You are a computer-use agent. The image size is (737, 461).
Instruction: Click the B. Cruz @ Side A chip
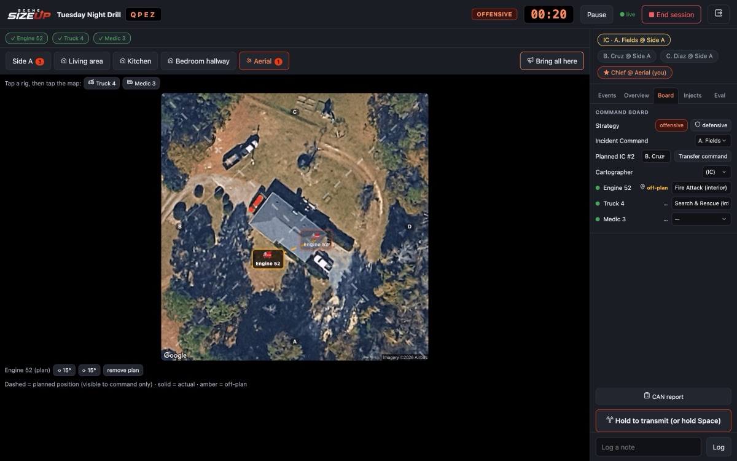click(x=626, y=56)
